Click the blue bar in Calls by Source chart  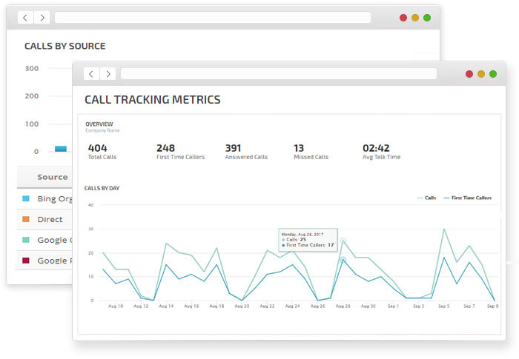tap(61, 149)
